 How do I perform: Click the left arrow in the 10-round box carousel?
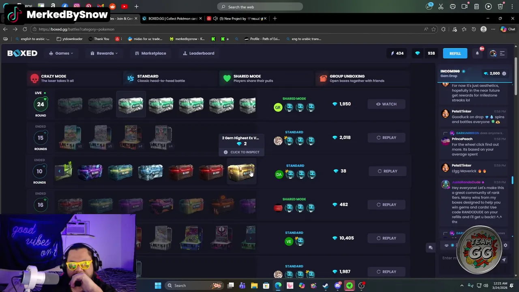coord(59,172)
